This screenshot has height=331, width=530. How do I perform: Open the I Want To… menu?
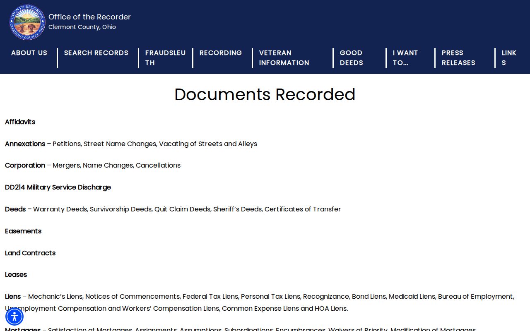click(x=405, y=58)
